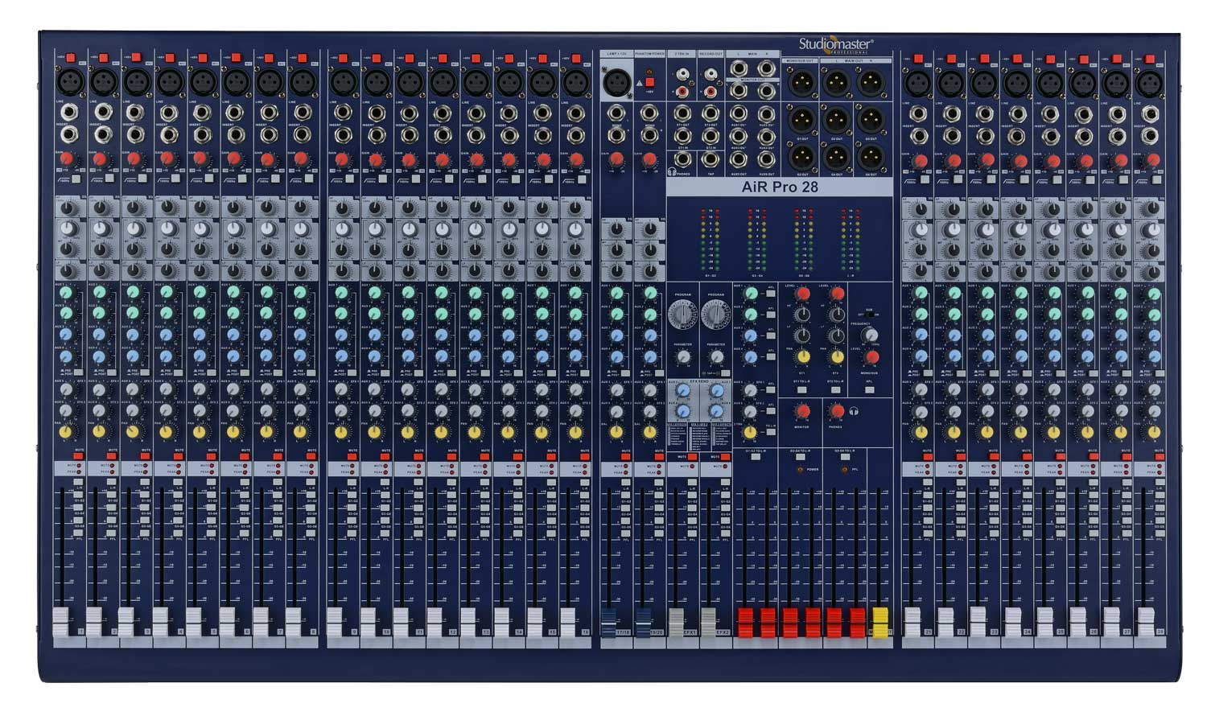Click the phantom power warning triangle icon
The image size is (1211, 716).
(x=640, y=84)
